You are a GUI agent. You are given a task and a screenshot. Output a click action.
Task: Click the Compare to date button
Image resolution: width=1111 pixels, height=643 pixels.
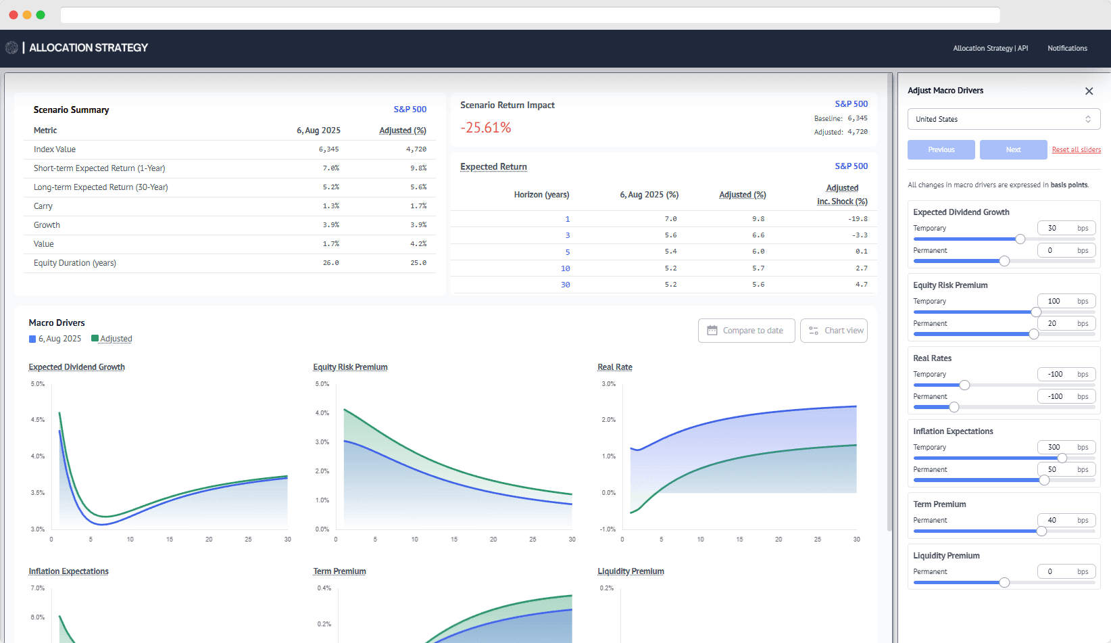coord(746,331)
